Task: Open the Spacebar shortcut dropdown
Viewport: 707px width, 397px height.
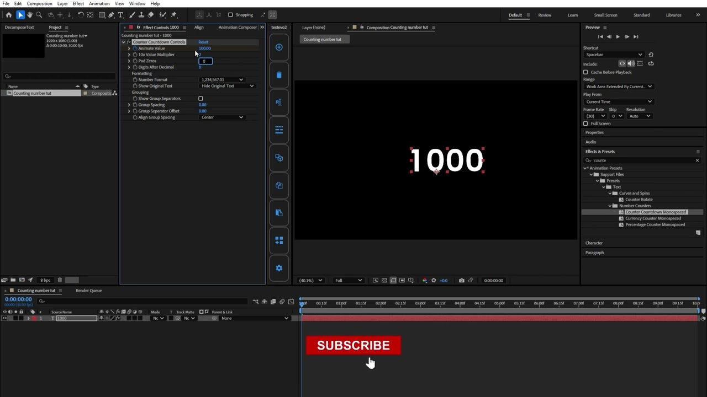Action: pos(614,55)
